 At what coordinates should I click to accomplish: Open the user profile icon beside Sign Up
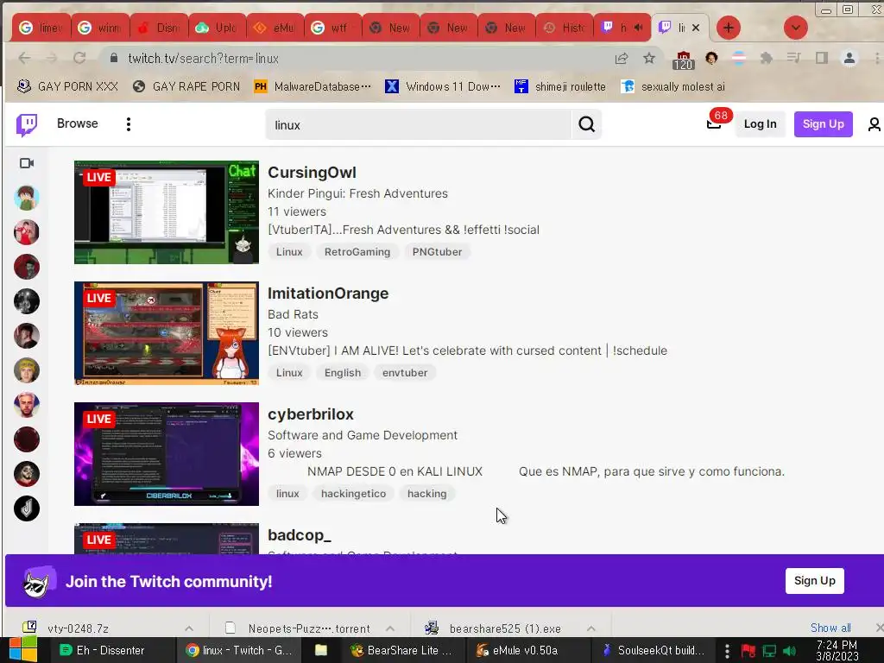[x=874, y=124]
